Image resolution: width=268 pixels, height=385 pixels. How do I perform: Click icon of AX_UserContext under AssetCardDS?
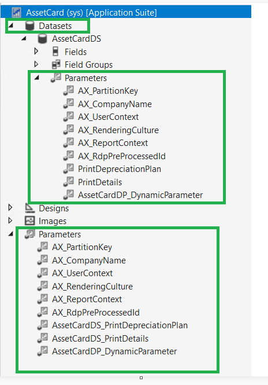69,116
